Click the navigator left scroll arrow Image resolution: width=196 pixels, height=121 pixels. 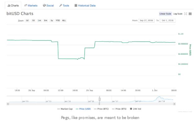[x=8, y=104]
